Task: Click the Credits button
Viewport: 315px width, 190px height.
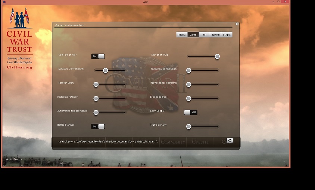Action: (200, 142)
